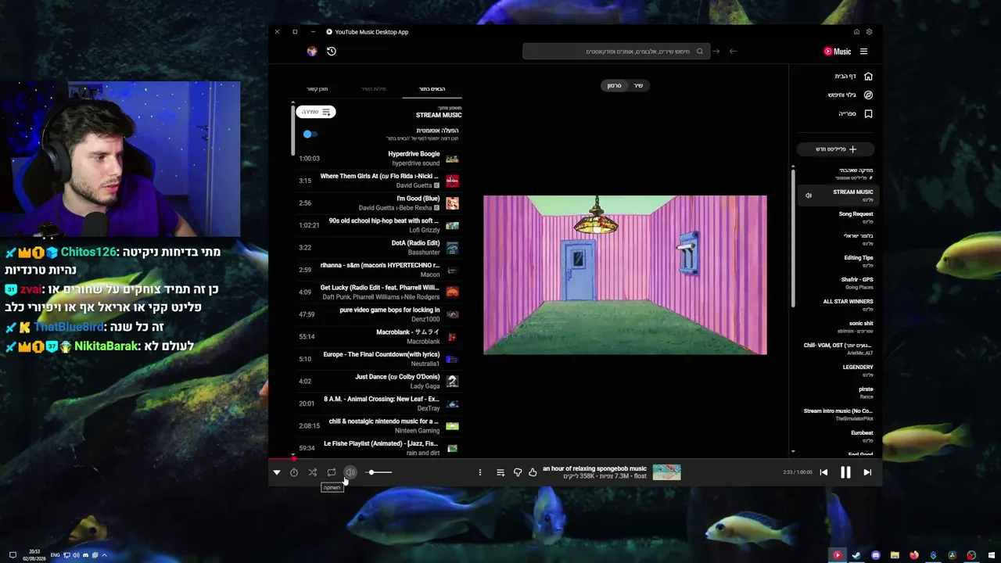Viewport: 1001px width, 563px height.
Task: Switch to the song audio mode
Action: 638,85
